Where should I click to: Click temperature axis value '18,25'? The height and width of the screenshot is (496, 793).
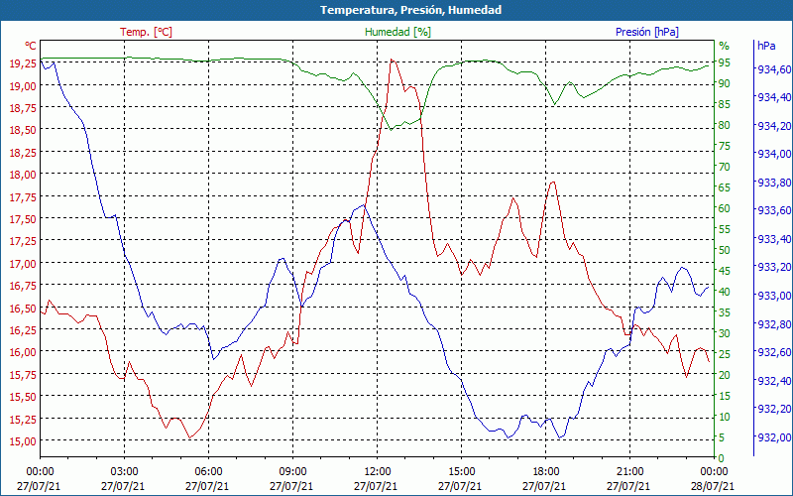point(23,152)
